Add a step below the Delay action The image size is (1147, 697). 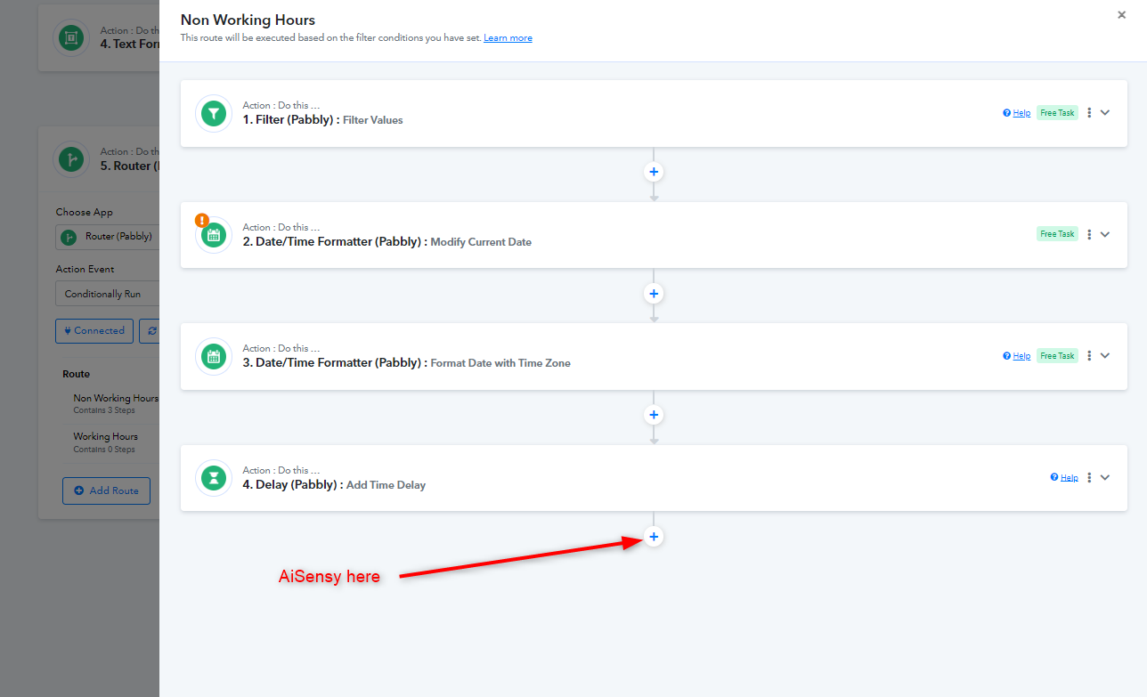(x=654, y=537)
